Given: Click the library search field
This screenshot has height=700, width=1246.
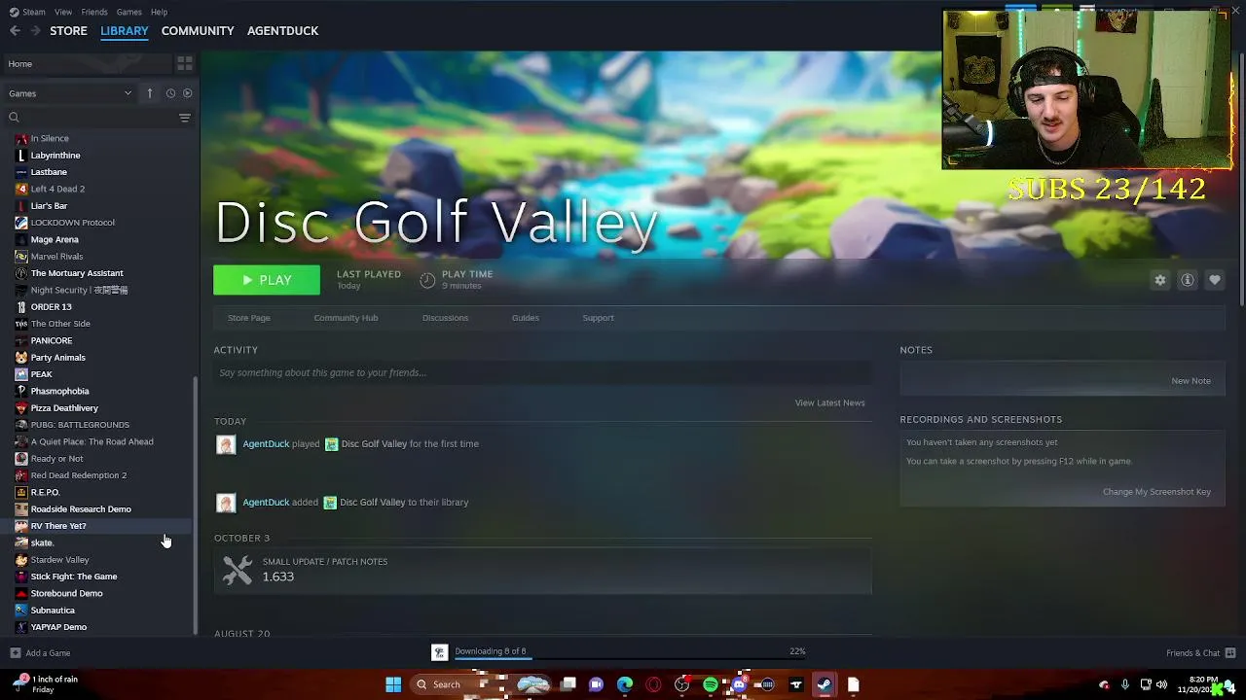Looking at the screenshot, I should click(x=92, y=118).
